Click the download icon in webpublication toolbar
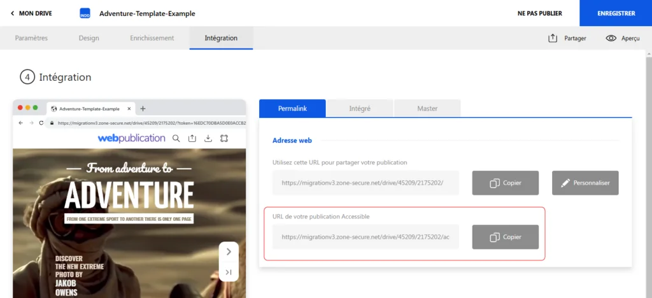652x298 pixels. click(208, 138)
